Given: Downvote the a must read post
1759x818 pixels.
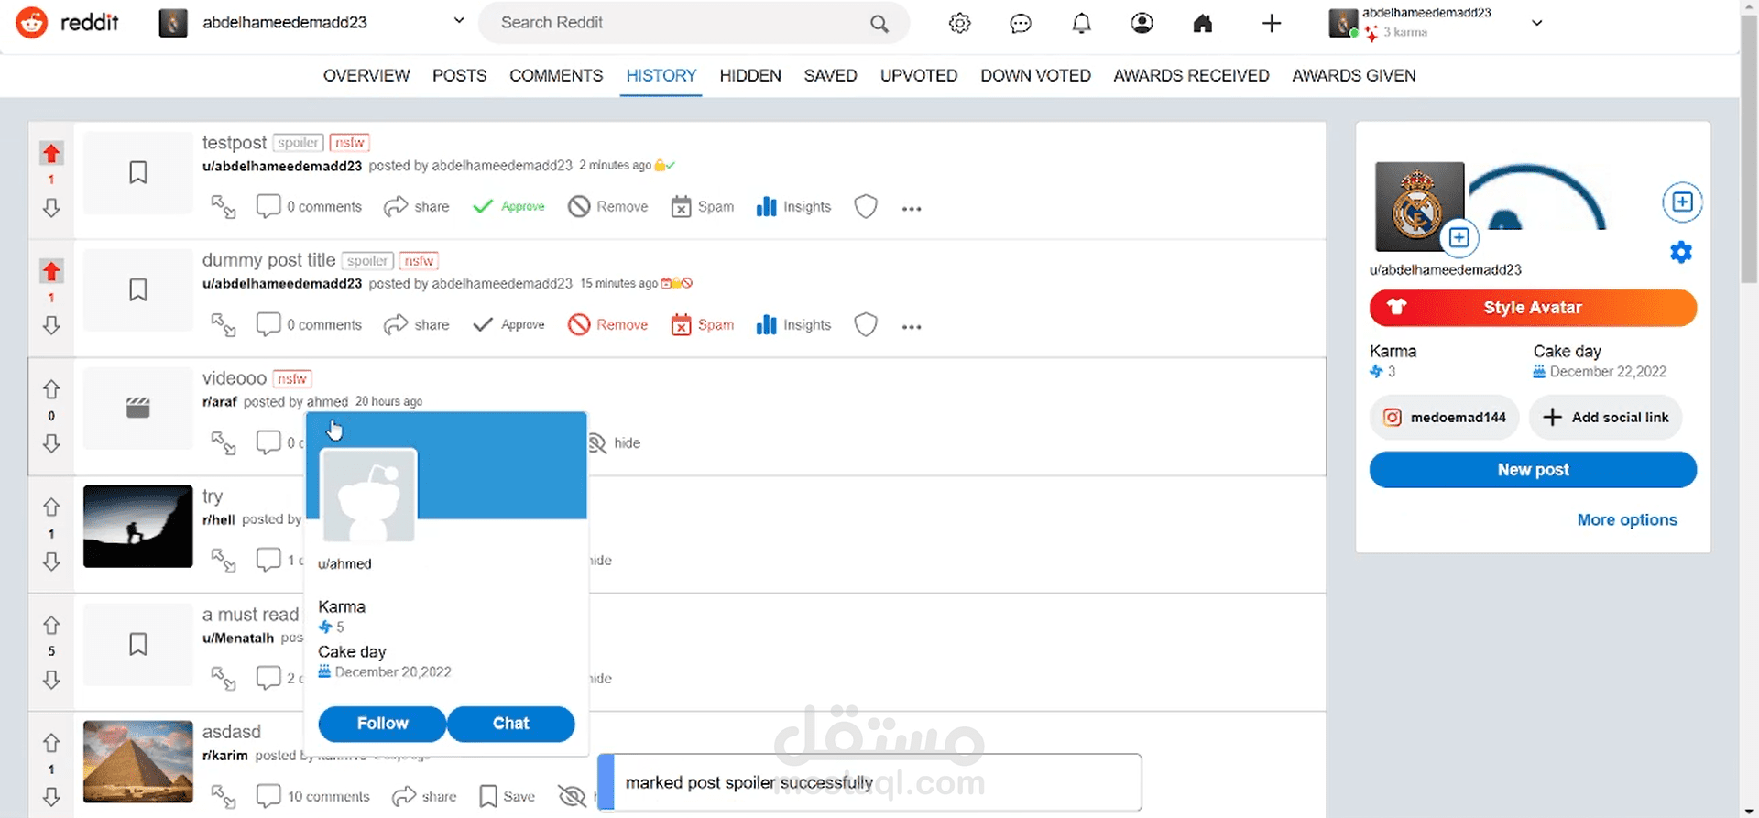Looking at the screenshot, I should click(51, 680).
